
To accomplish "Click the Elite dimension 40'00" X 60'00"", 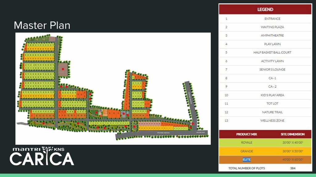I will coord(293,160).
